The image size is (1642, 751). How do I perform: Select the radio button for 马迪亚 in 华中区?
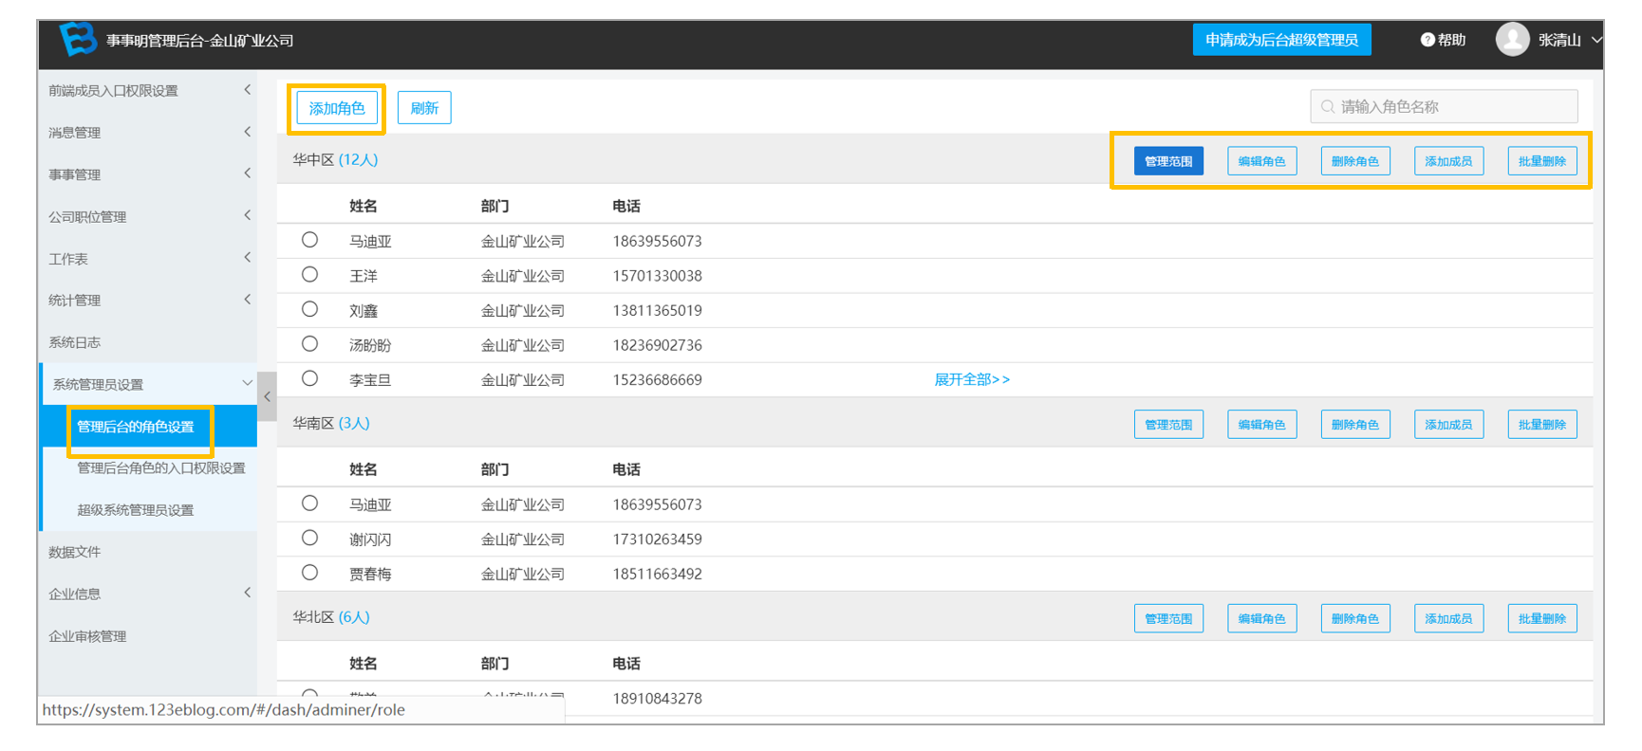click(309, 240)
